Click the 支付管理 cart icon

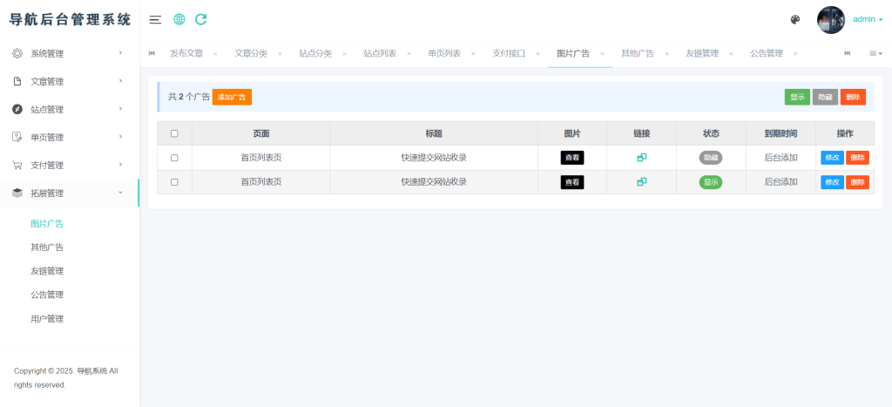17,165
